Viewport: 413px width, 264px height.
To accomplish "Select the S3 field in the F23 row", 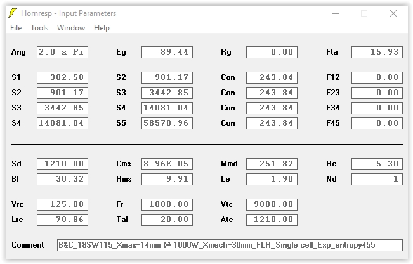I will click(167, 93).
